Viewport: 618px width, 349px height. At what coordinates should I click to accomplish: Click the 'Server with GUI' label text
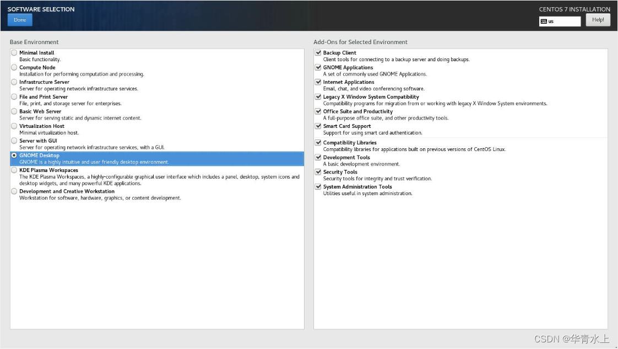38,141
